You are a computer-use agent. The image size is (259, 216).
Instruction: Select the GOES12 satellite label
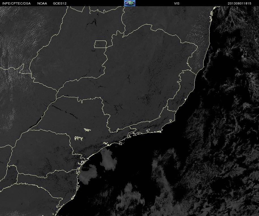60,3
